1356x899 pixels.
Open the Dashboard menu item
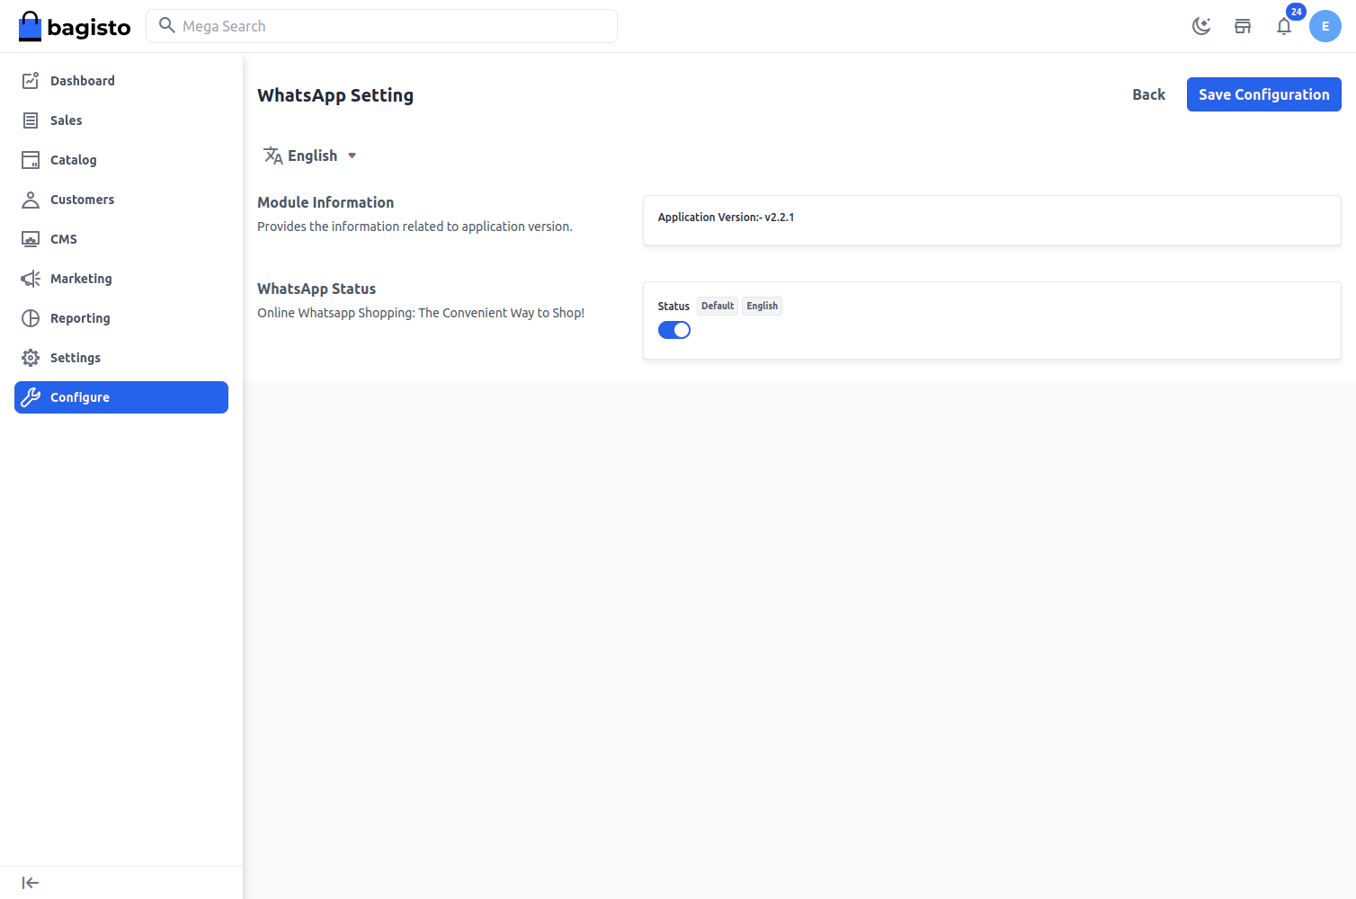point(121,81)
